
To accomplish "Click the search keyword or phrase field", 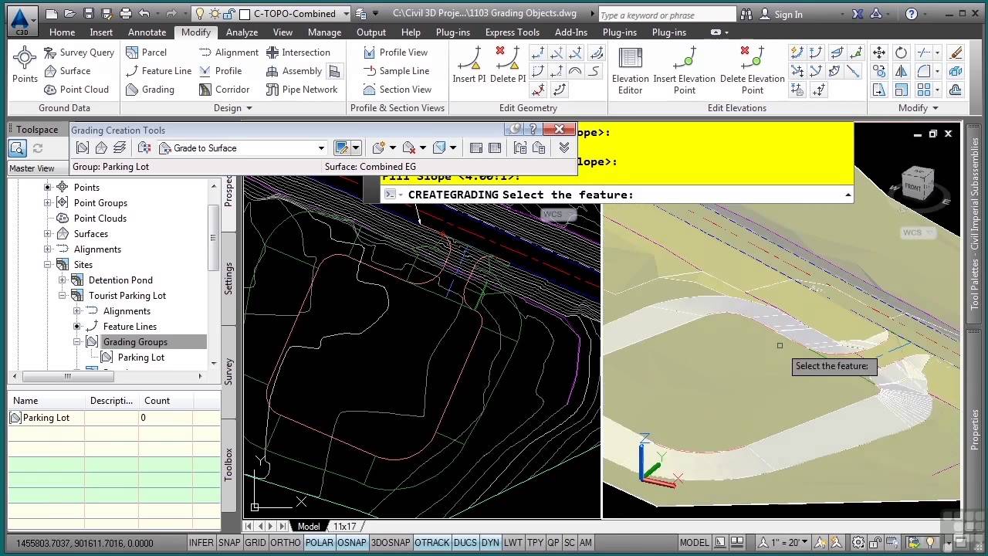I will point(667,15).
